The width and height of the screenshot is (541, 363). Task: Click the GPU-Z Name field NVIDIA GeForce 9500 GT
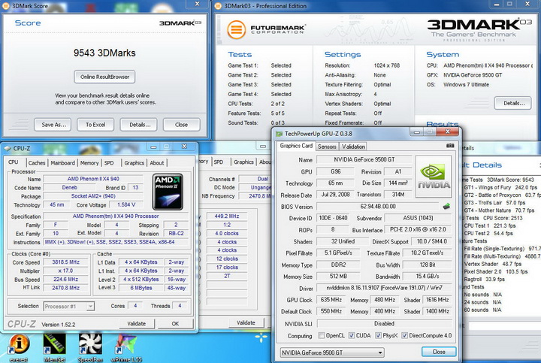(364, 159)
